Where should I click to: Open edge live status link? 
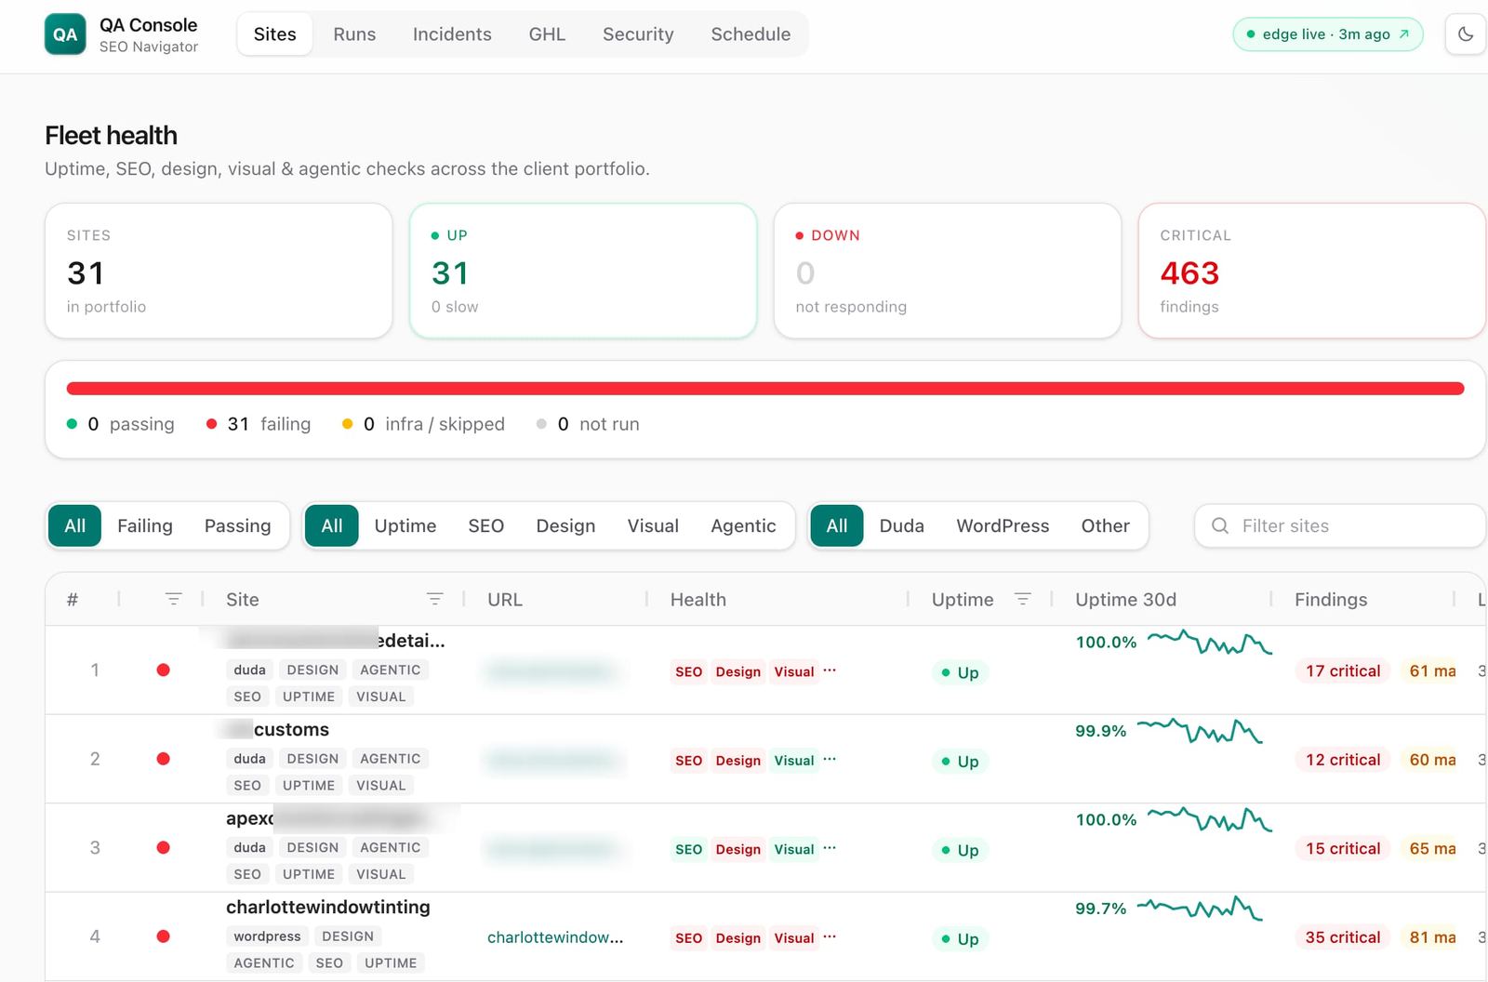pyautogui.click(x=1327, y=34)
